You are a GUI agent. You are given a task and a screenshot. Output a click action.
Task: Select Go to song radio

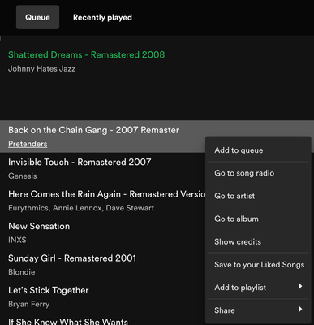(x=258, y=173)
